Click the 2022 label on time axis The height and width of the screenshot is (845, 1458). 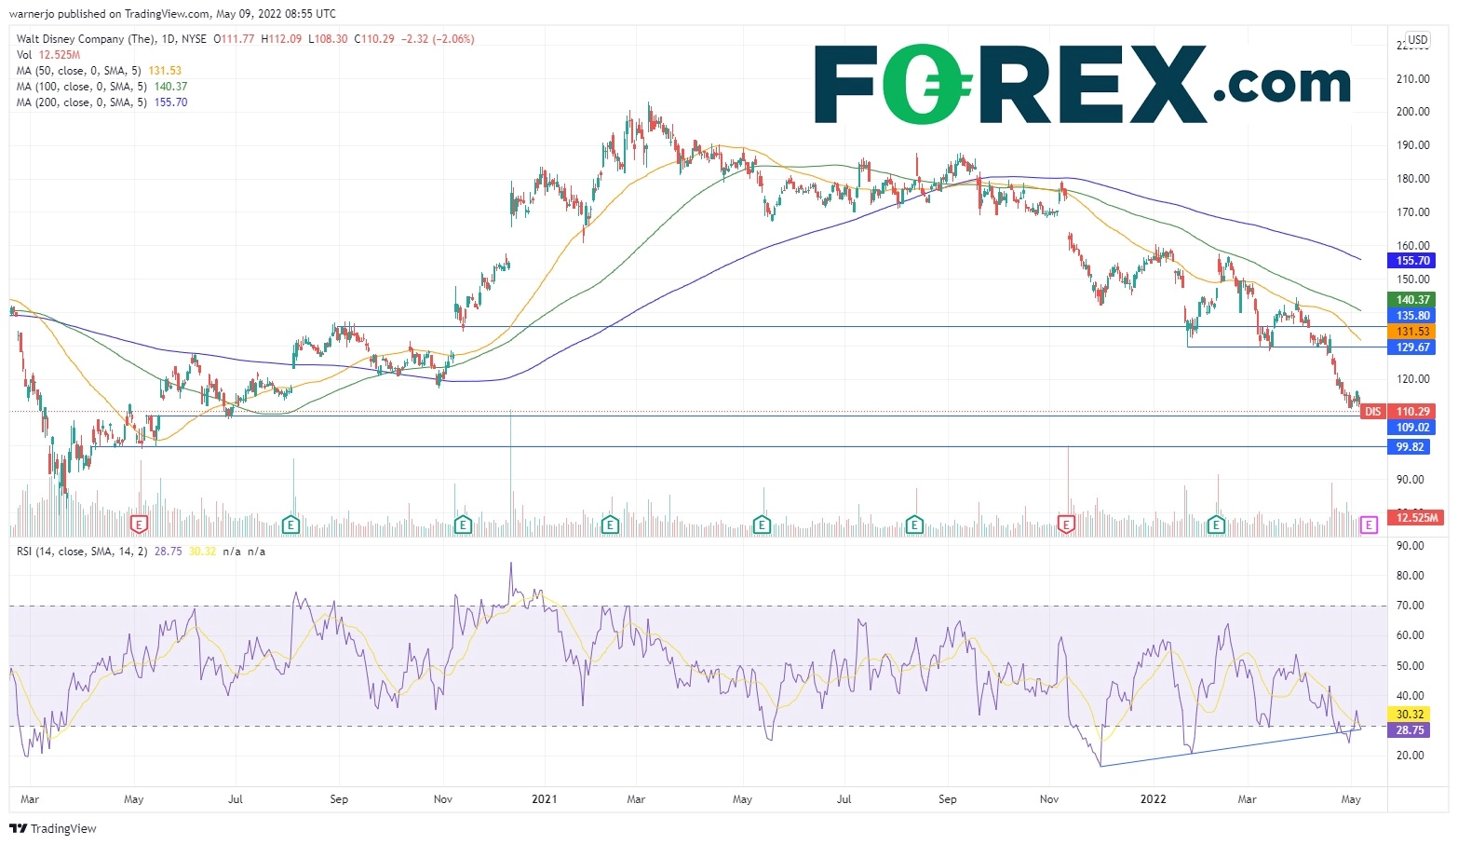(x=1153, y=799)
